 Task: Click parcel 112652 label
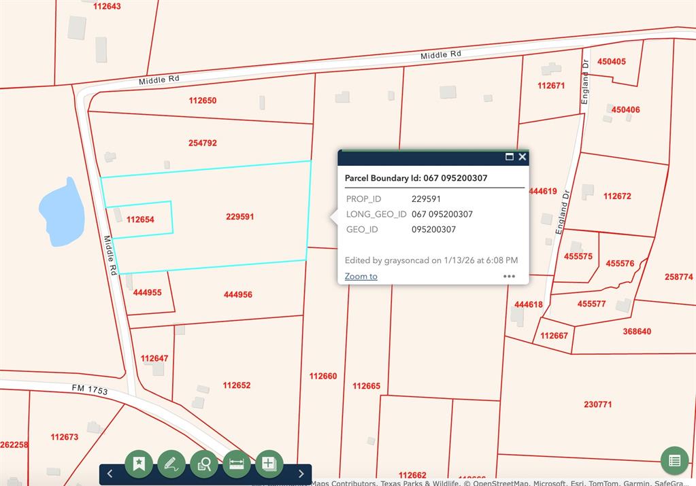(237, 385)
